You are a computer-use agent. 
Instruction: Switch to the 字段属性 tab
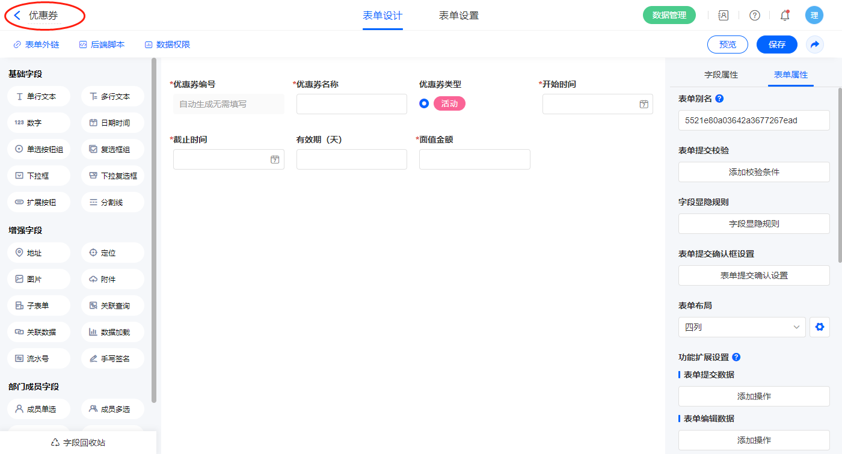point(721,75)
